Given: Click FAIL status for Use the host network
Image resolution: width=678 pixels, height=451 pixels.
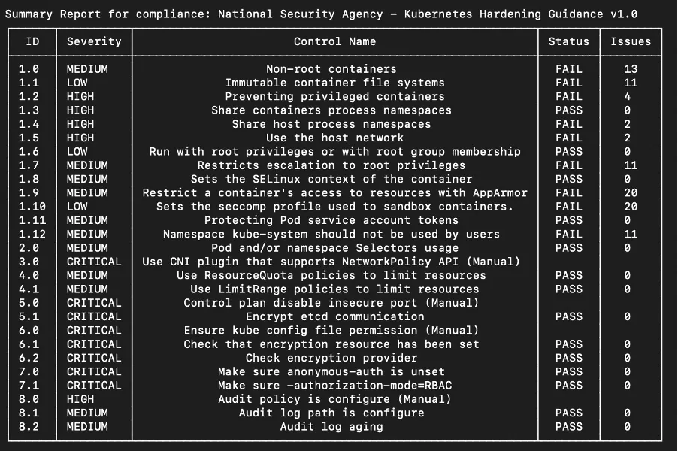Looking at the screenshot, I should click(568, 138).
